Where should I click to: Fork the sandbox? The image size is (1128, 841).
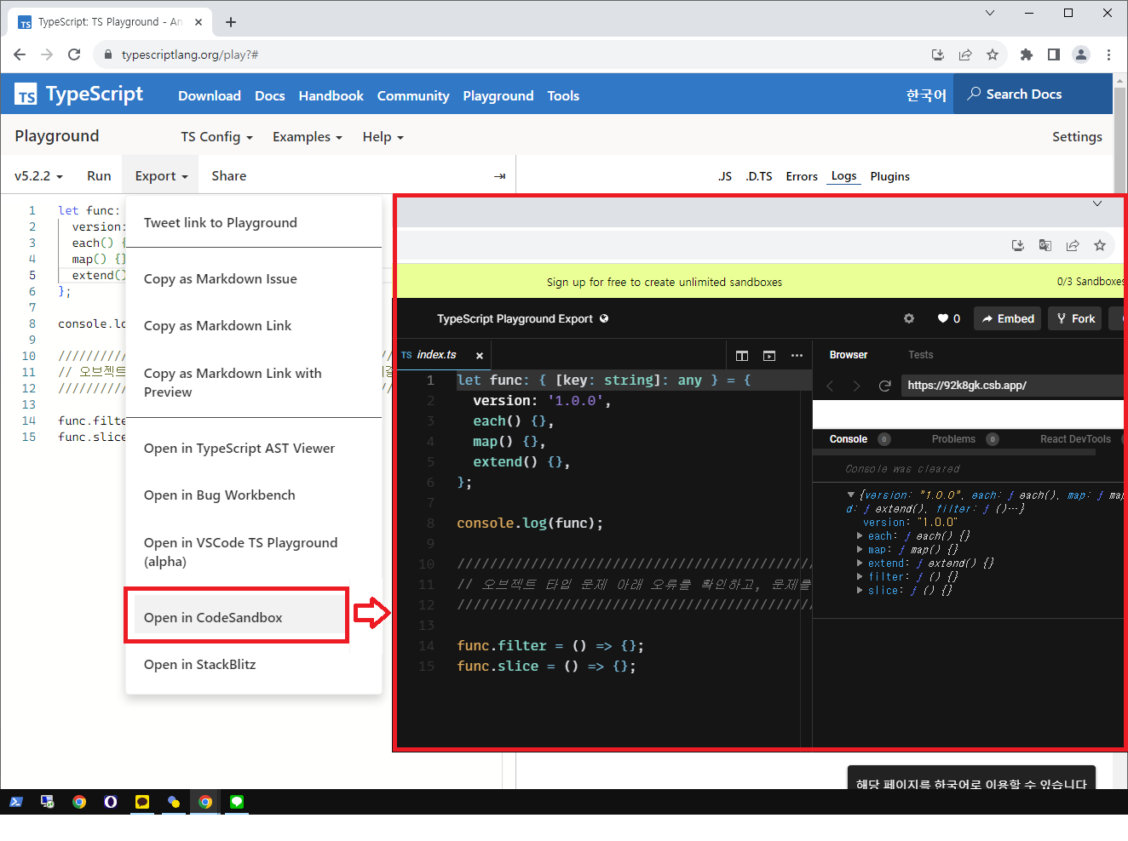coord(1075,318)
